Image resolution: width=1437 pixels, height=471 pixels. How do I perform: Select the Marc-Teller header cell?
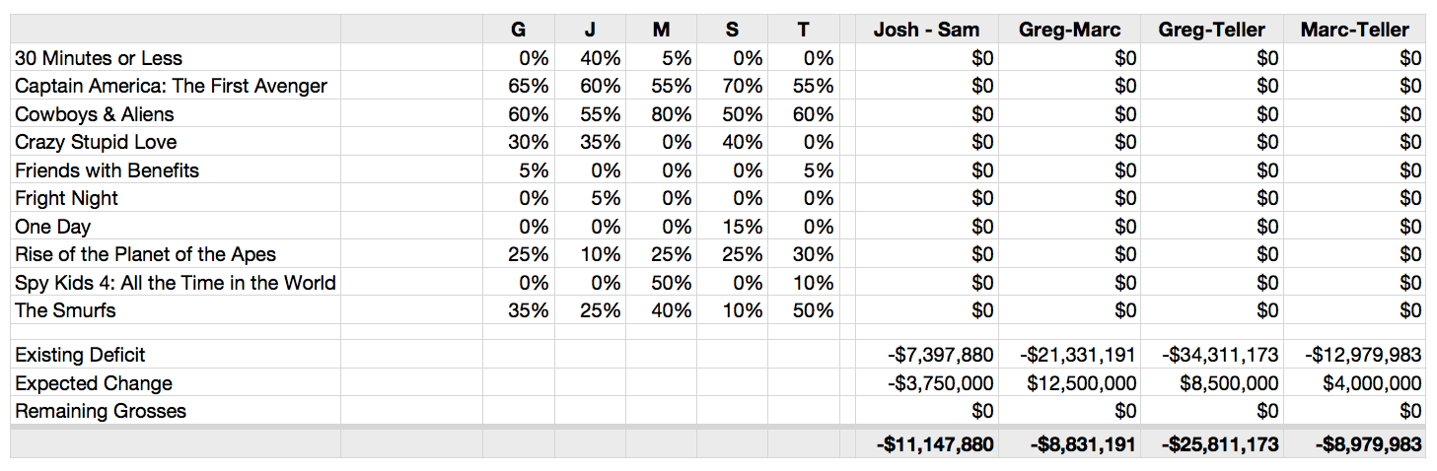coord(1354,30)
